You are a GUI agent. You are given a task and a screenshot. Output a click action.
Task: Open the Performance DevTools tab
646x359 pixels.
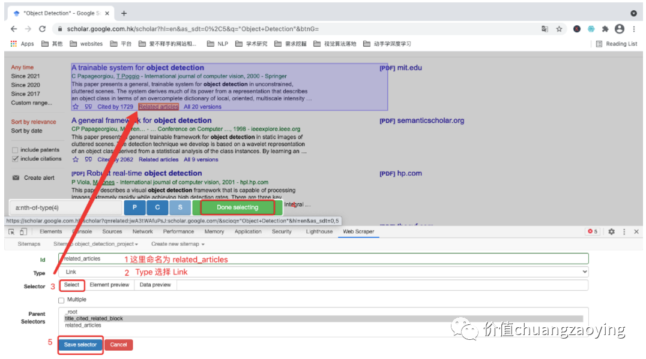click(x=178, y=231)
